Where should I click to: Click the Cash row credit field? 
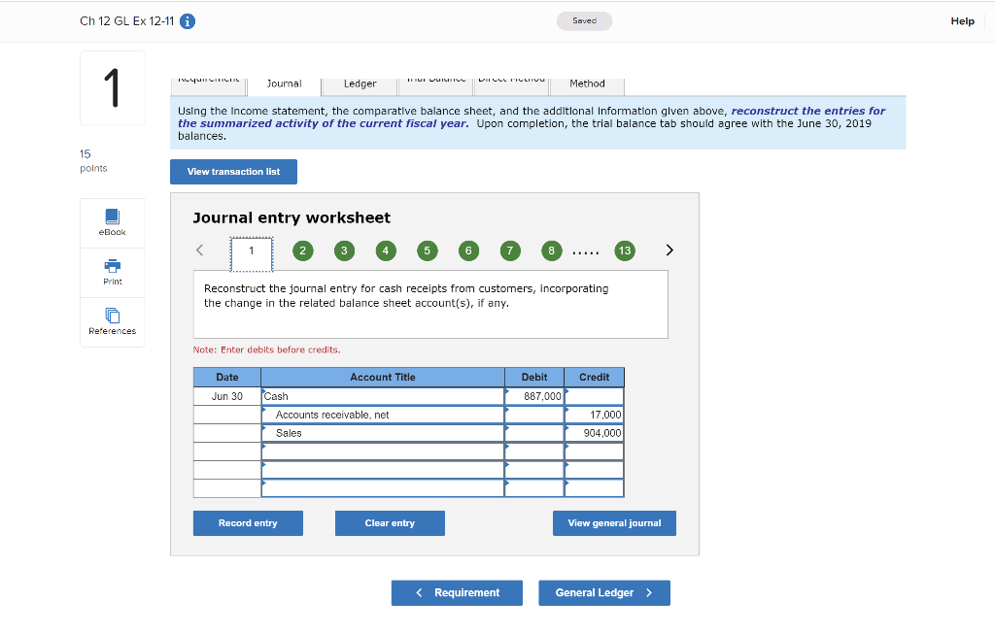pos(594,396)
